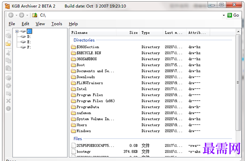Open the Tools menu
Screen dimensions: 248x161
[57, 24]
